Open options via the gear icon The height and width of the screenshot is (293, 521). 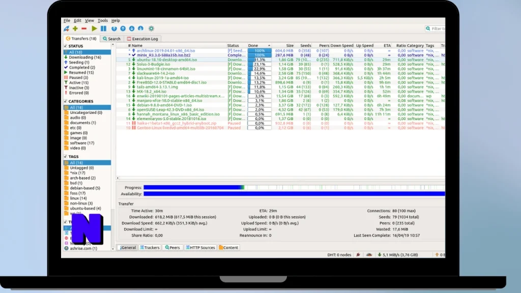tap(151, 28)
